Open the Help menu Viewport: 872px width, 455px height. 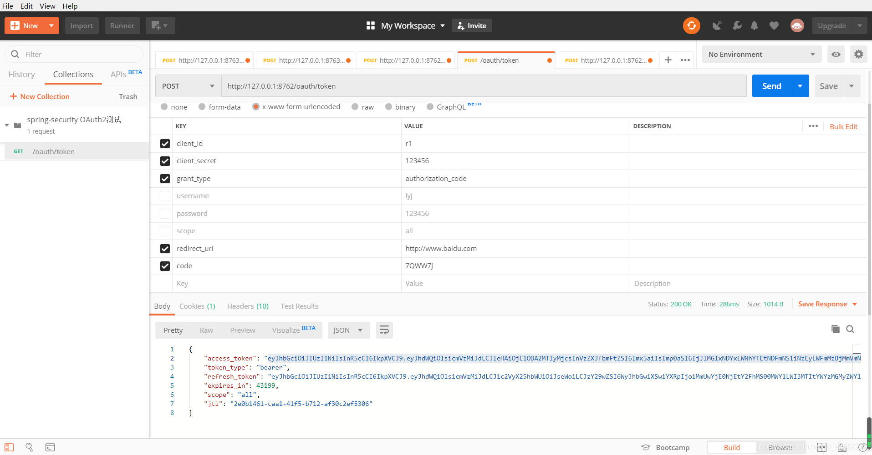(70, 6)
